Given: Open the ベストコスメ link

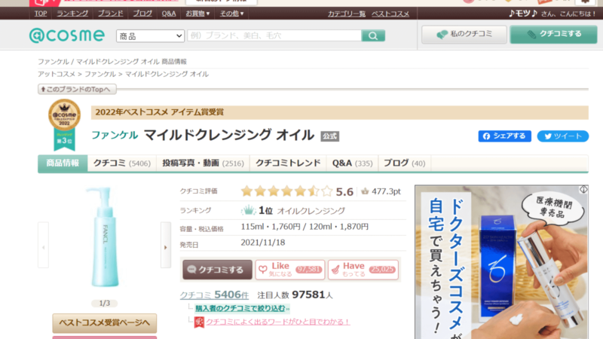Looking at the screenshot, I should [x=390, y=14].
